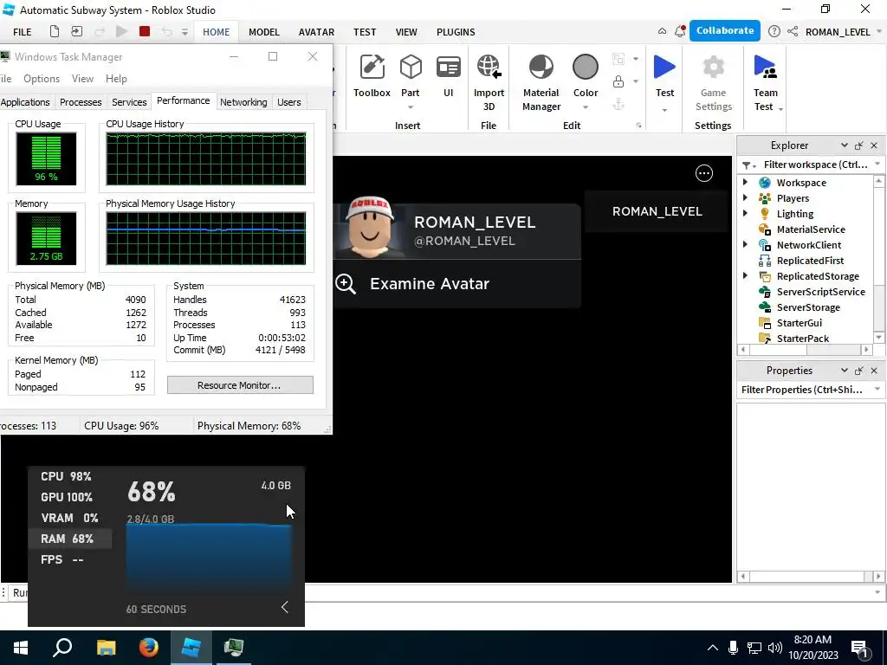Click the ROMAN_LEVEL player list entry

[657, 211]
